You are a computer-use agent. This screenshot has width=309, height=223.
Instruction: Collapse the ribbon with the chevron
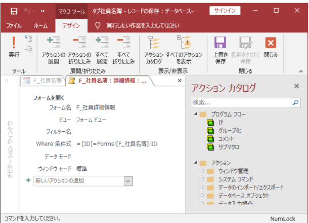tap(301, 71)
